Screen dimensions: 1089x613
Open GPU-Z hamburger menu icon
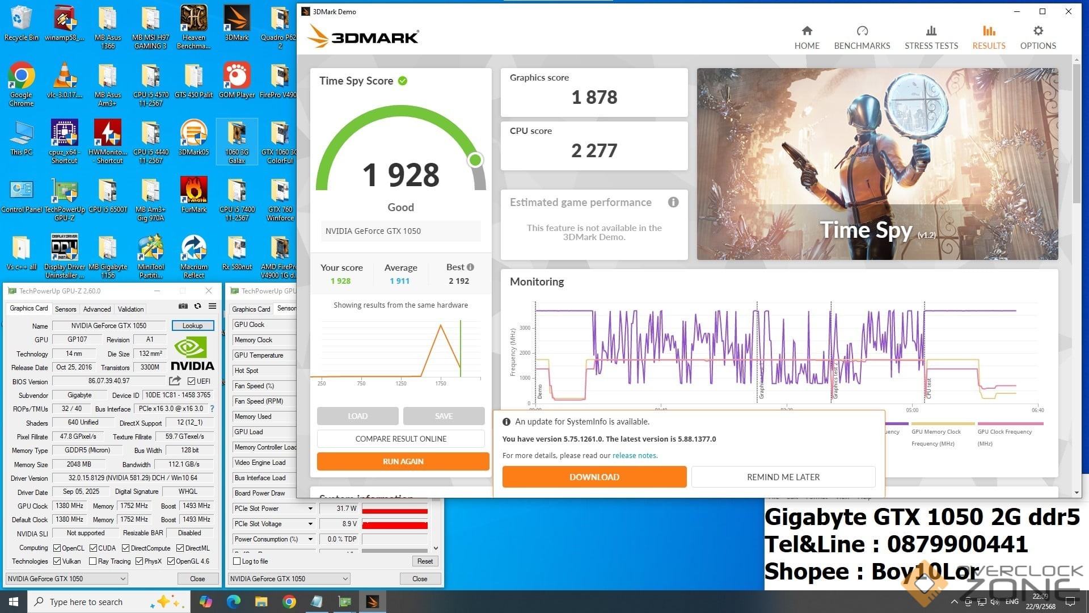(212, 306)
